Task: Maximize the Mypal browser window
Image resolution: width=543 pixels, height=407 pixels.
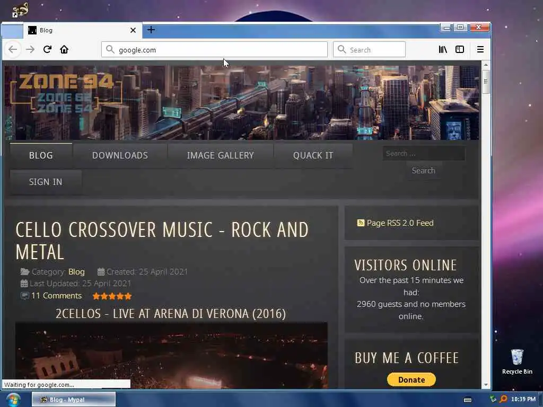Action: coord(460,28)
